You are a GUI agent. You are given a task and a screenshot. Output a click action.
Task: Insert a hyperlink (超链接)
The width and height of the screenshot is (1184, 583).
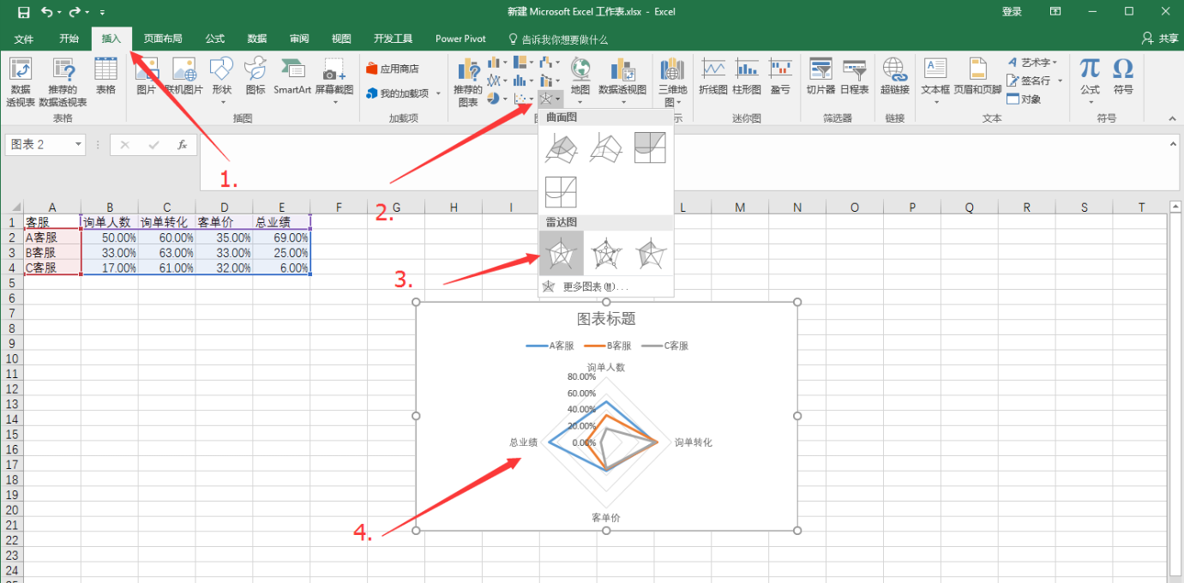(x=894, y=76)
